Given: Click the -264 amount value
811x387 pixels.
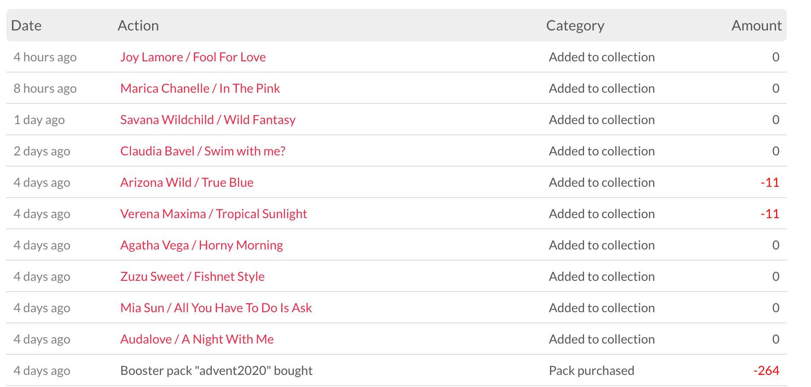Looking at the screenshot, I should (766, 371).
